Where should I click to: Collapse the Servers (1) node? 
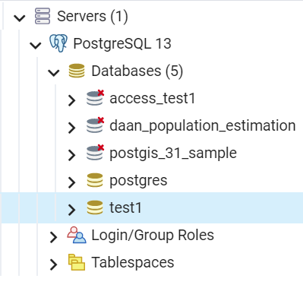(x=20, y=17)
